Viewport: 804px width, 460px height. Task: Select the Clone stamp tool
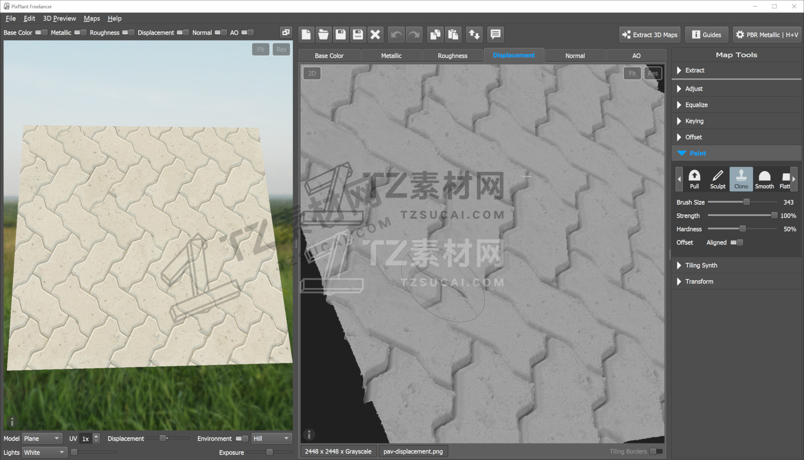click(x=741, y=179)
